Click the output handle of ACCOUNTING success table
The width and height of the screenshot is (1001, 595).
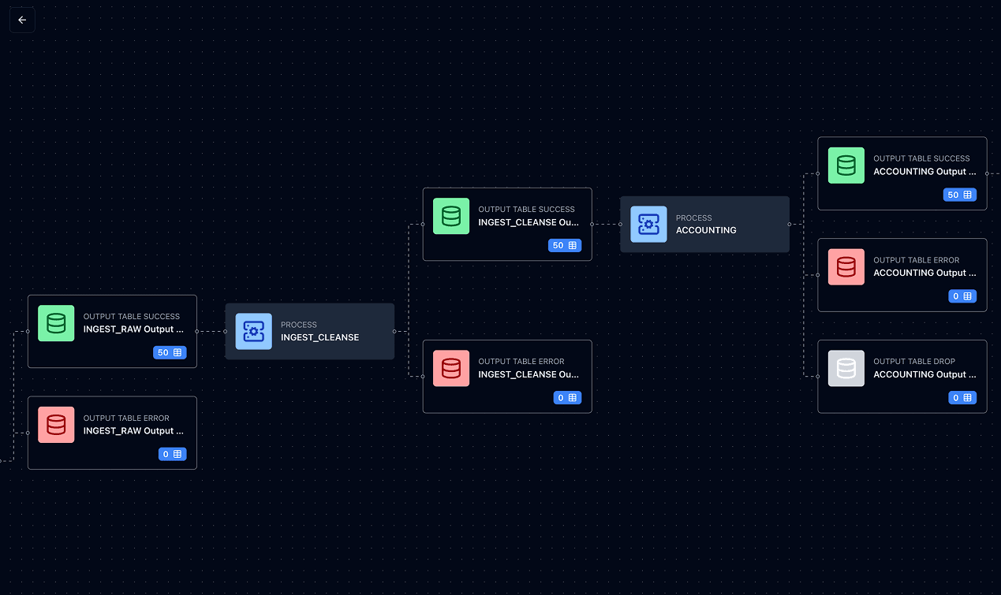(988, 173)
